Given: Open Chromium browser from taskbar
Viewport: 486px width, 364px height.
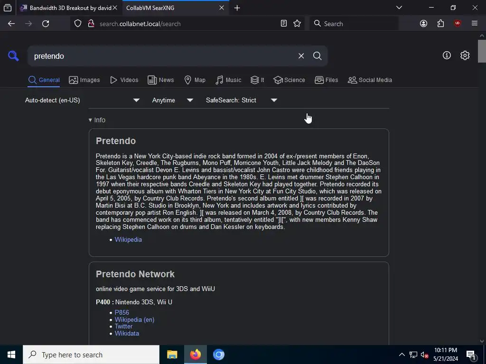Looking at the screenshot, I should point(218,355).
